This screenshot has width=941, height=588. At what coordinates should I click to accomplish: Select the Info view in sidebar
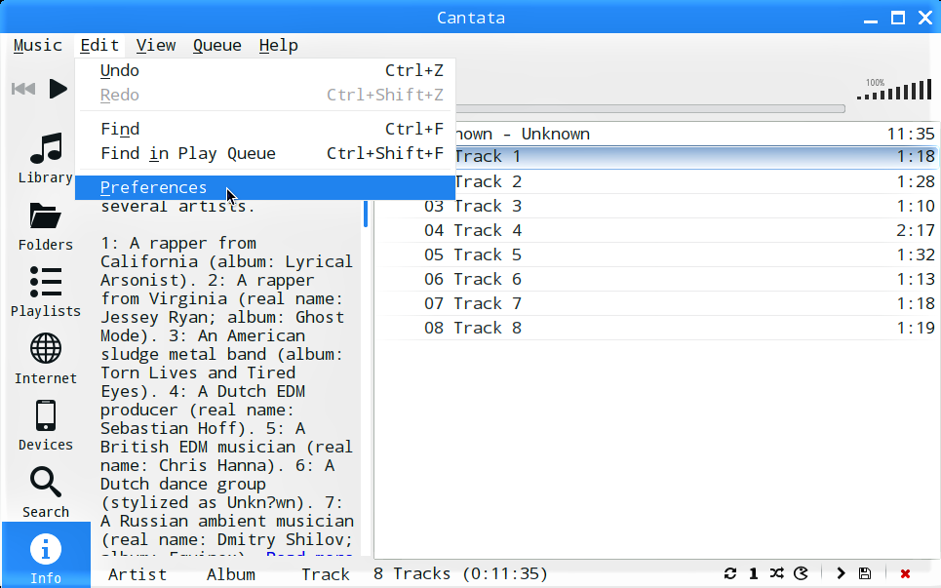(x=46, y=556)
